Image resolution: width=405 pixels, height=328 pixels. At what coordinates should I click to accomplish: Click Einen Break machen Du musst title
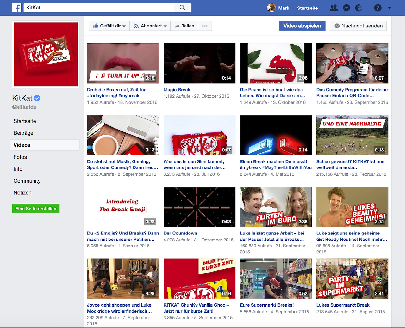click(x=276, y=164)
